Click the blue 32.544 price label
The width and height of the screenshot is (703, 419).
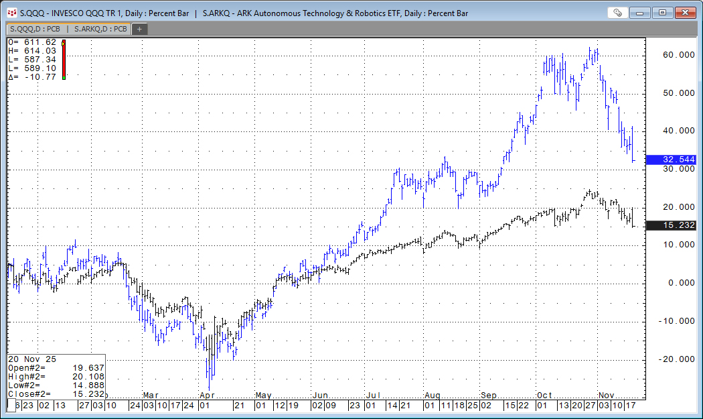[672, 160]
